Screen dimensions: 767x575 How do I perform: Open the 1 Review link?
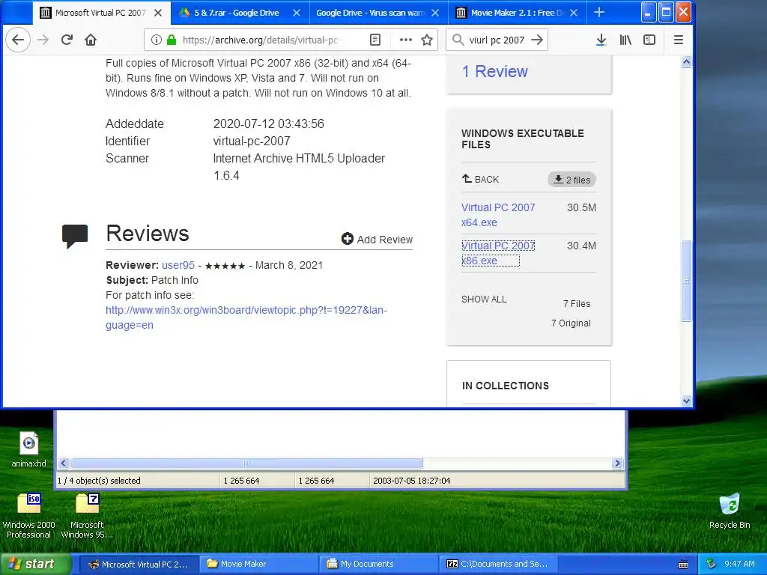coord(494,71)
